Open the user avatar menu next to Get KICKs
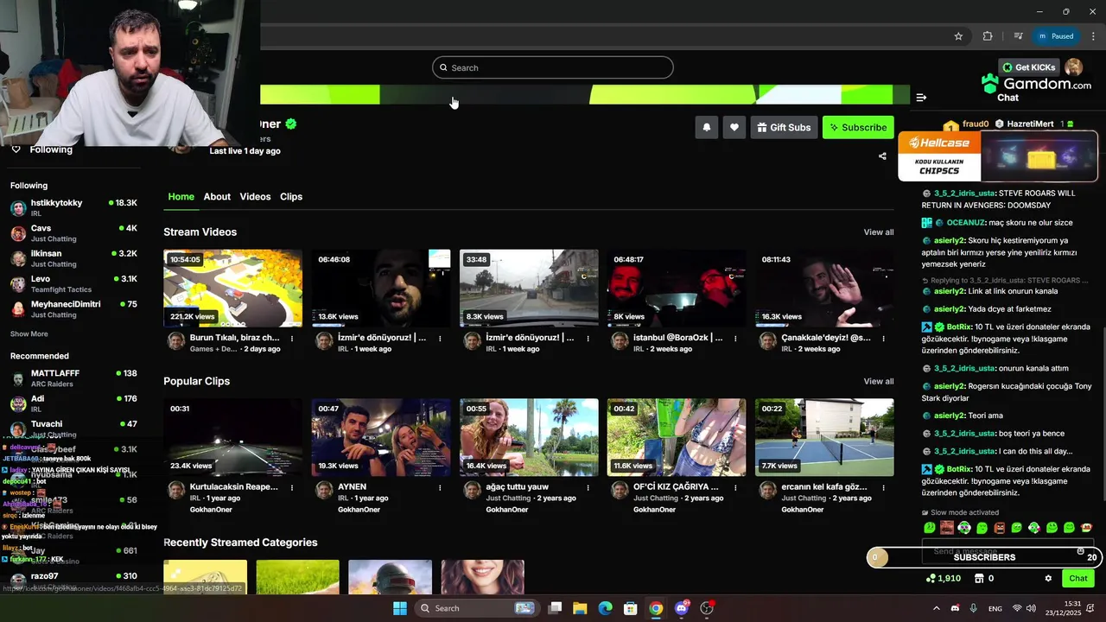 tap(1074, 67)
